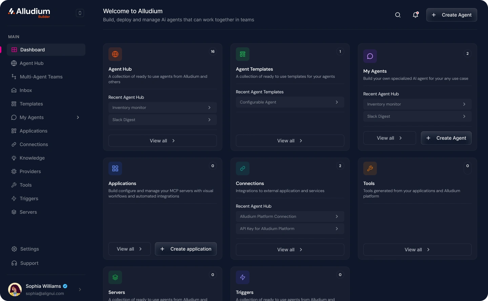This screenshot has height=301, width=488.
Task: Click the Servers layers card icon
Action: (x=115, y=277)
